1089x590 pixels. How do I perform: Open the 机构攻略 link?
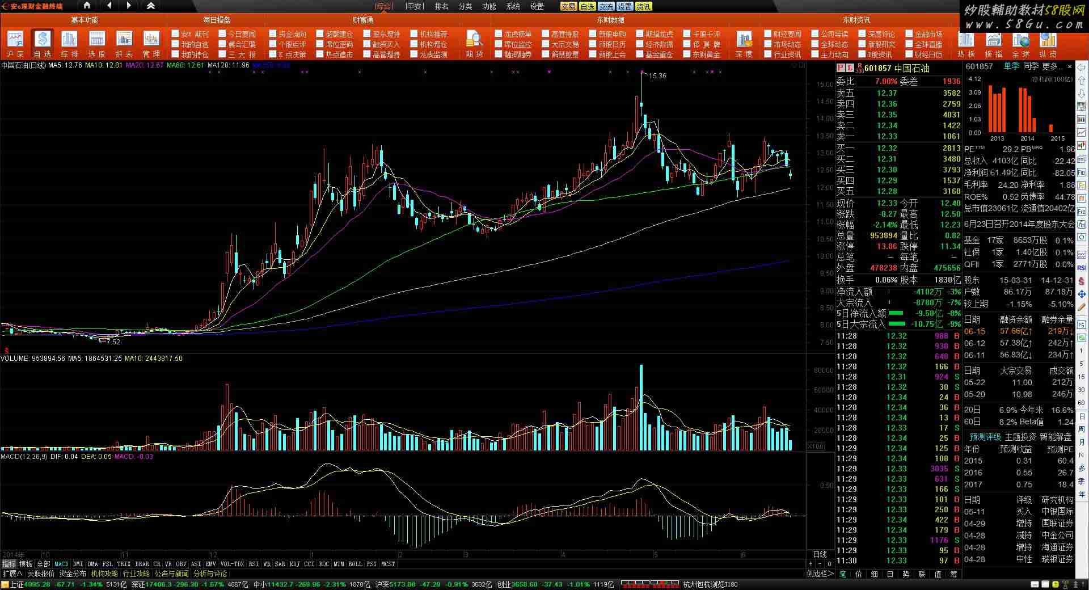(x=105, y=574)
